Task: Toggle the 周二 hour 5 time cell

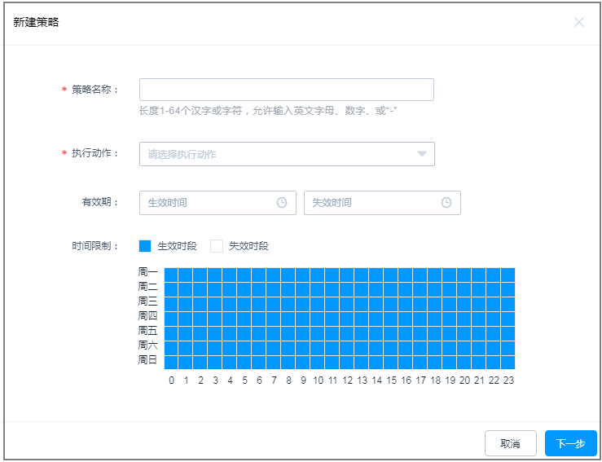Action: [244, 289]
